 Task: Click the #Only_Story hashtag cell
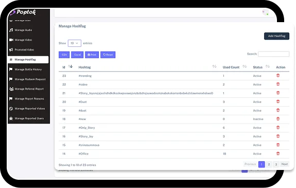86,128
